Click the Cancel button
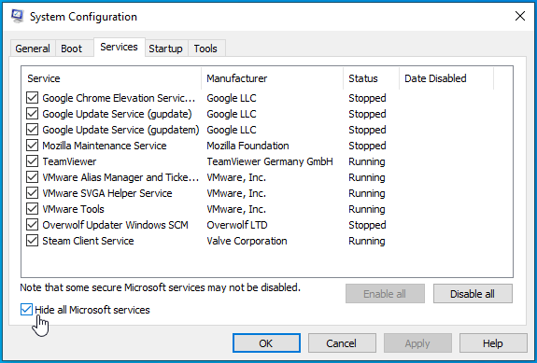This screenshot has height=363, width=537. (x=342, y=343)
